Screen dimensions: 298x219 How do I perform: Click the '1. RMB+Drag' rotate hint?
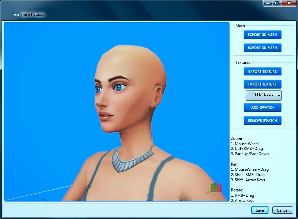coord(242,195)
